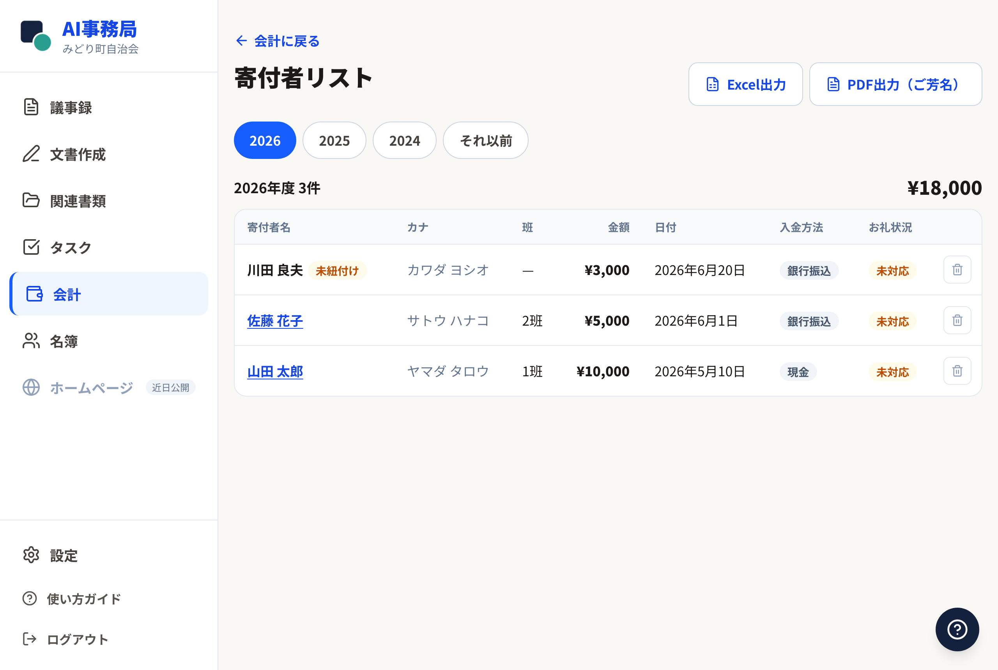Click 銀行振込 badge in 川田 良夫 row
998x670 pixels.
(x=809, y=270)
